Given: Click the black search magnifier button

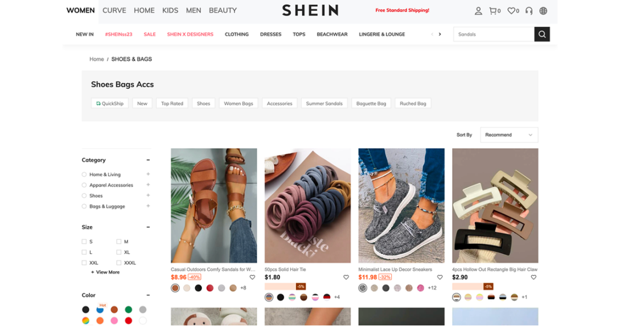Looking at the screenshot, I should pos(542,34).
